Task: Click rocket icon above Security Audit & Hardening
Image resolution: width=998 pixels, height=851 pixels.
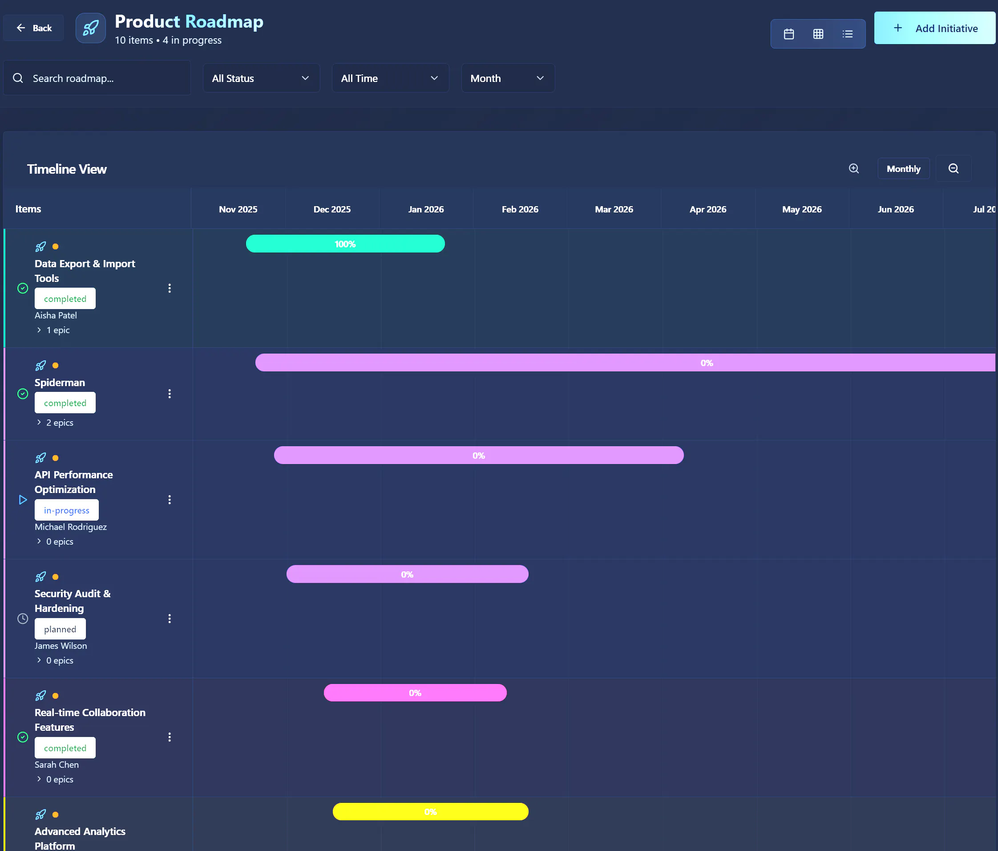Action: 40,577
